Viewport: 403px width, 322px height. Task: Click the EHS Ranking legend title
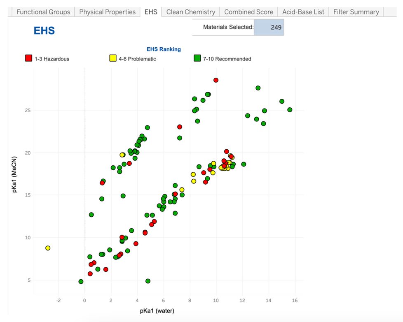[164, 49]
